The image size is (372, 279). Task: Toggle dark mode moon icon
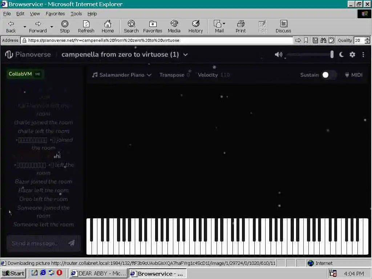341,54
